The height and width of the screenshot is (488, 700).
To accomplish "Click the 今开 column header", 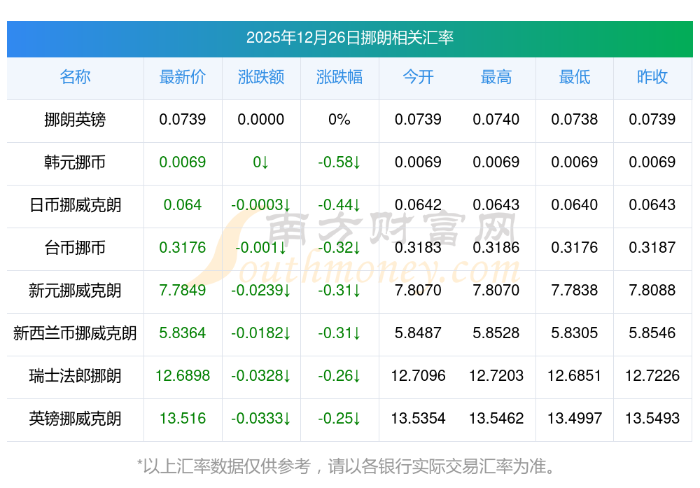I will (x=418, y=77).
